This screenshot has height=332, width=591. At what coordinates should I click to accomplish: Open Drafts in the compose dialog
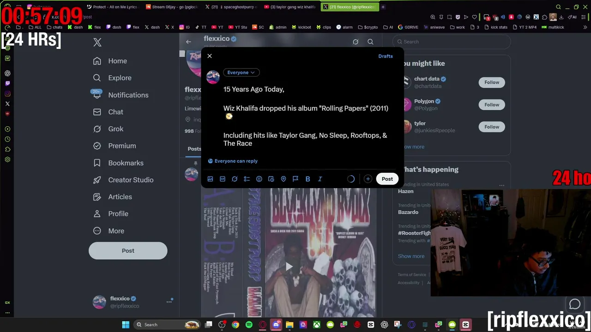point(386,56)
